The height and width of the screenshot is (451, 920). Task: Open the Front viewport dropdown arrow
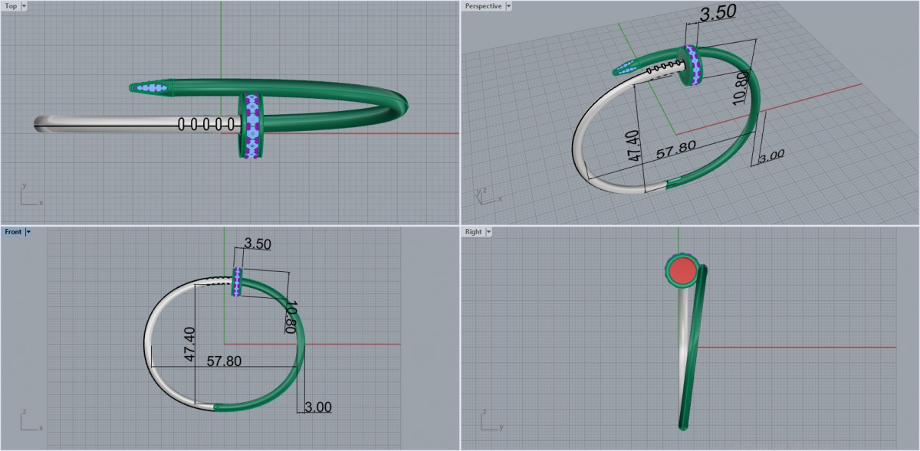point(28,231)
